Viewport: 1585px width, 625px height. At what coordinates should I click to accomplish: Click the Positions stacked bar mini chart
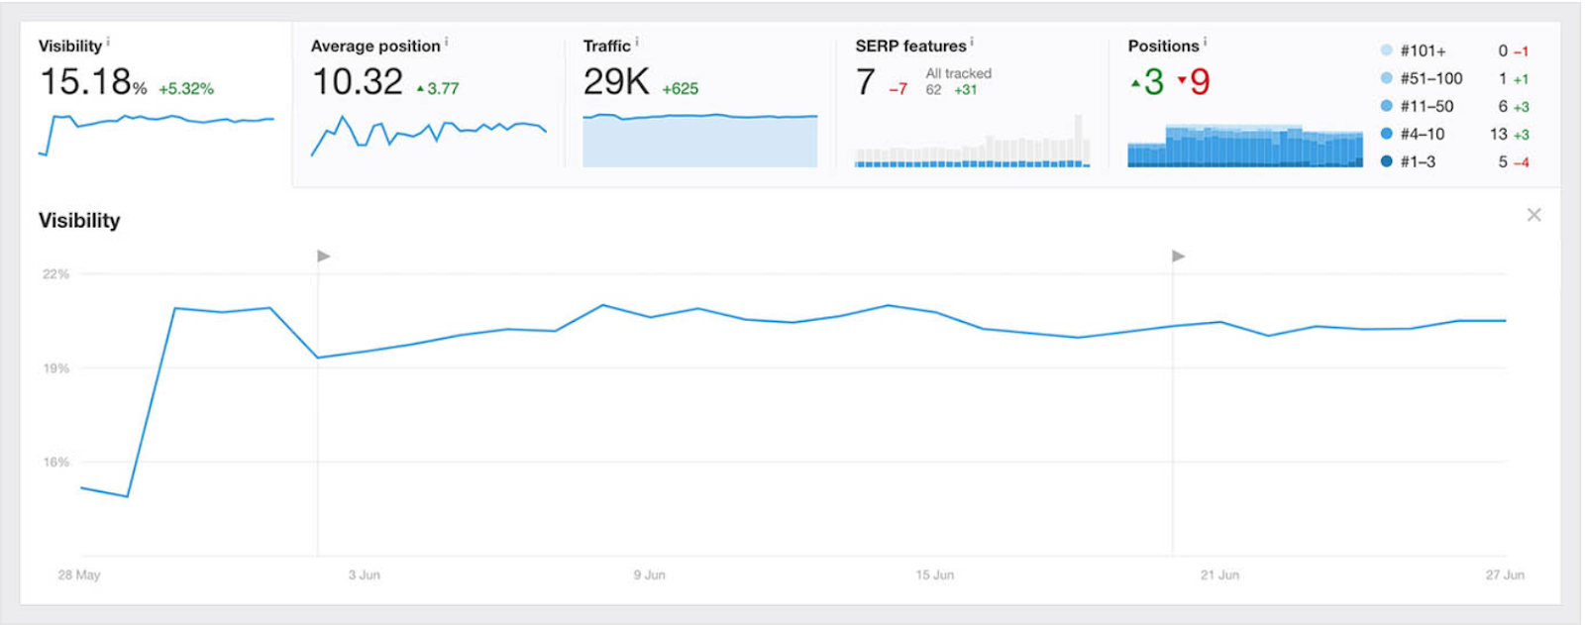(1245, 146)
